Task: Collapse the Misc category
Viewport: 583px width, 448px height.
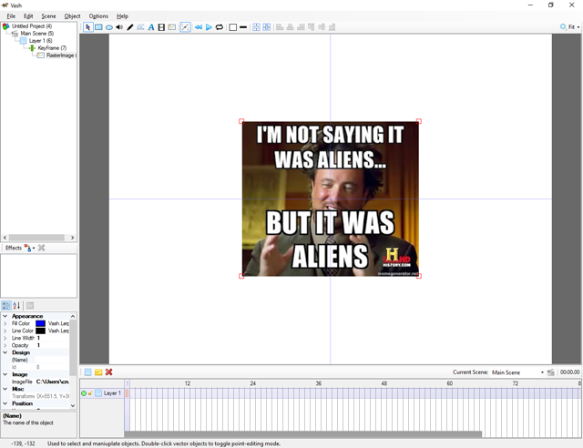Action: point(5,389)
